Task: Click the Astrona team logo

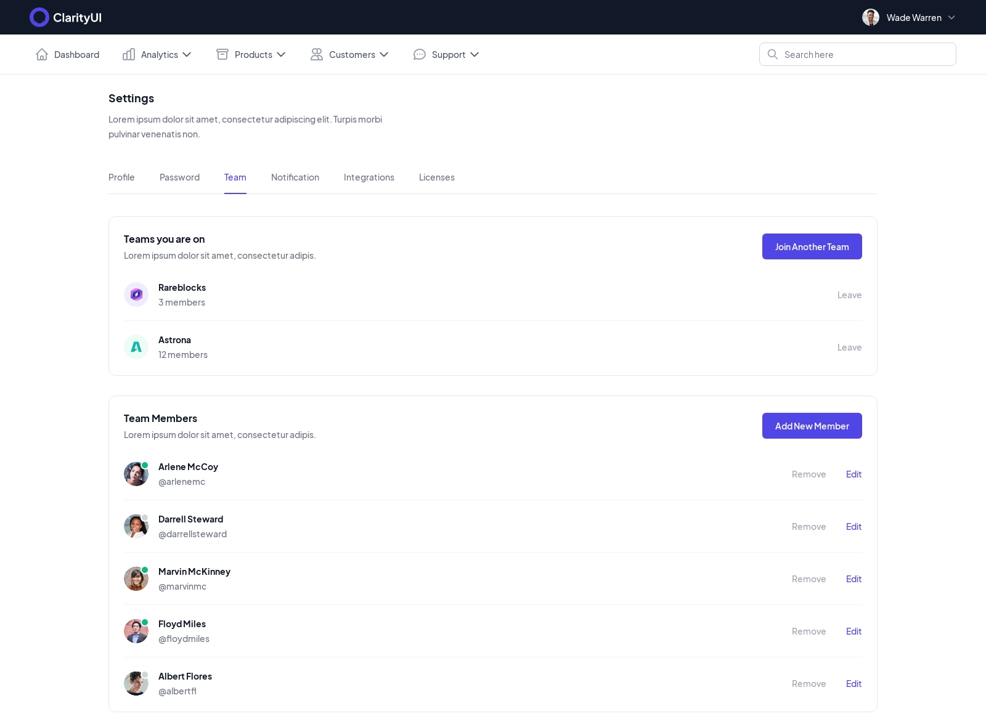Action: [x=136, y=347]
